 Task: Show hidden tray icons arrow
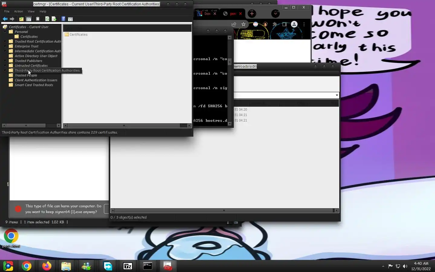tap(383, 266)
